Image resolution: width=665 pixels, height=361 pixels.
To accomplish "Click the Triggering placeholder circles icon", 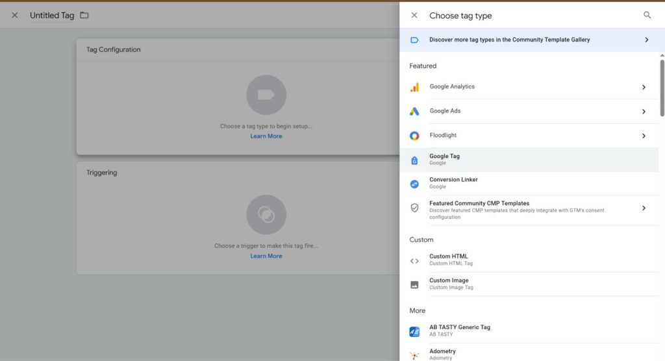I will pos(266,215).
